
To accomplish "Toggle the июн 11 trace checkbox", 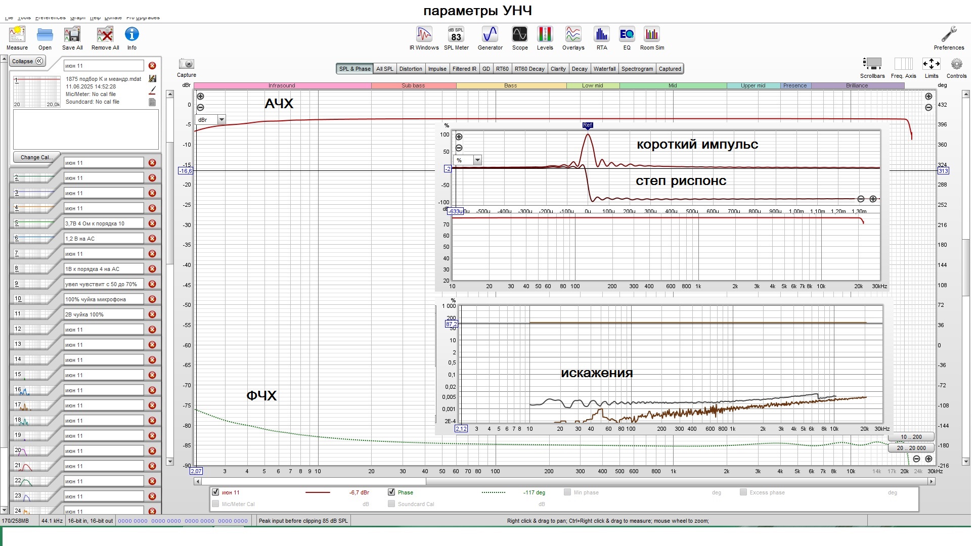I will [x=216, y=492].
